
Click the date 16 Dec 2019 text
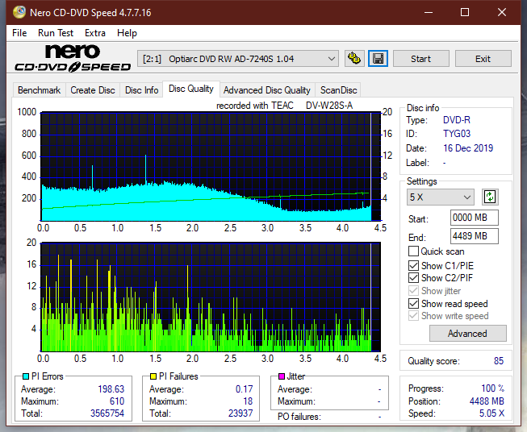pyautogui.click(x=468, y=148)
